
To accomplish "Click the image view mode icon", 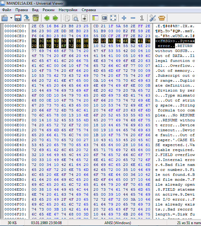I will (x=104, y=18).
